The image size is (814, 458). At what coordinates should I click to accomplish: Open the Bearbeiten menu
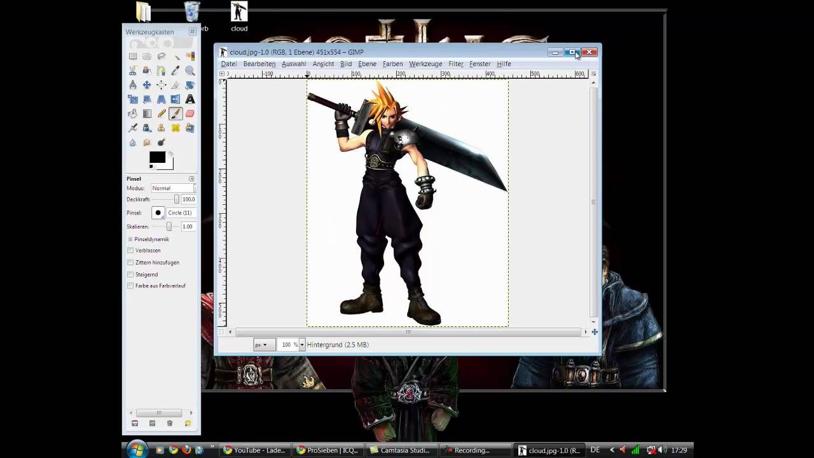point(259,64)
